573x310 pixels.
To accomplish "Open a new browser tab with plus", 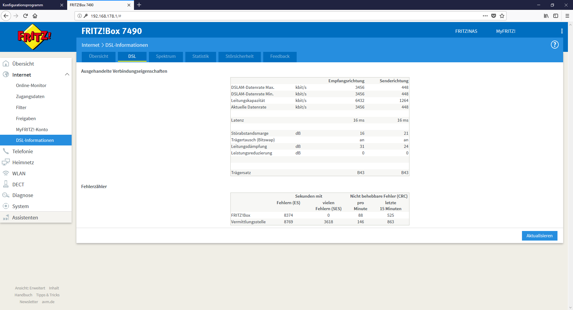I will (x=139, y=5).
